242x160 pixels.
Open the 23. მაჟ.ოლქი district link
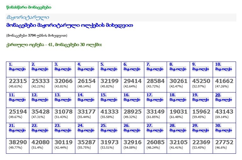(x=63, y=128)
